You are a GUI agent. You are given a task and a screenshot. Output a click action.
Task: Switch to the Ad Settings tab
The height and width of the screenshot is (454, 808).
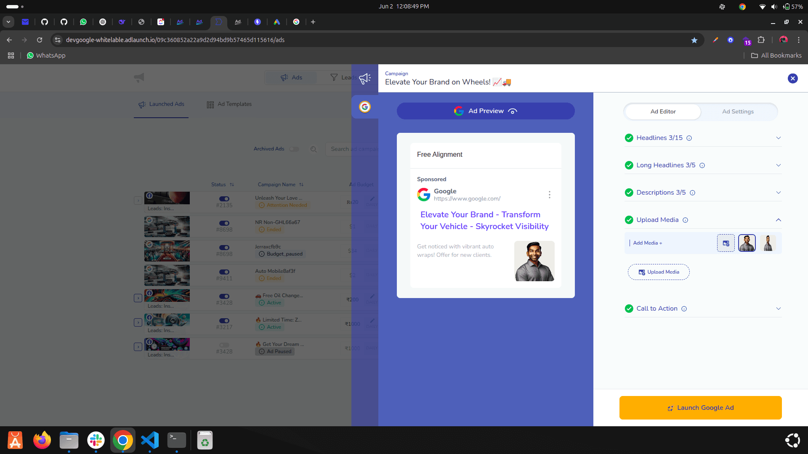pyautogui.click(x=738, y=111)
